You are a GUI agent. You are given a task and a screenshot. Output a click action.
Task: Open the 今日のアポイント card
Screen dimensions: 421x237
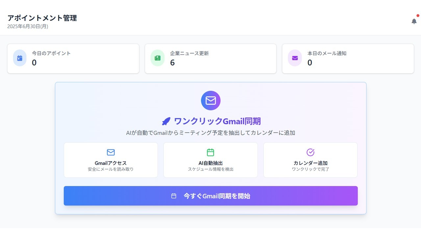tap(73, 59)
